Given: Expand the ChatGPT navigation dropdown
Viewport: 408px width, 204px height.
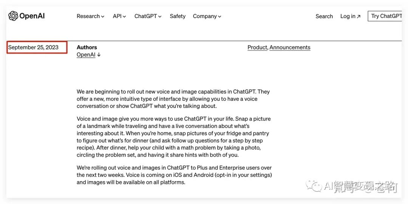Looking at the screenshot, I should 148,16.
